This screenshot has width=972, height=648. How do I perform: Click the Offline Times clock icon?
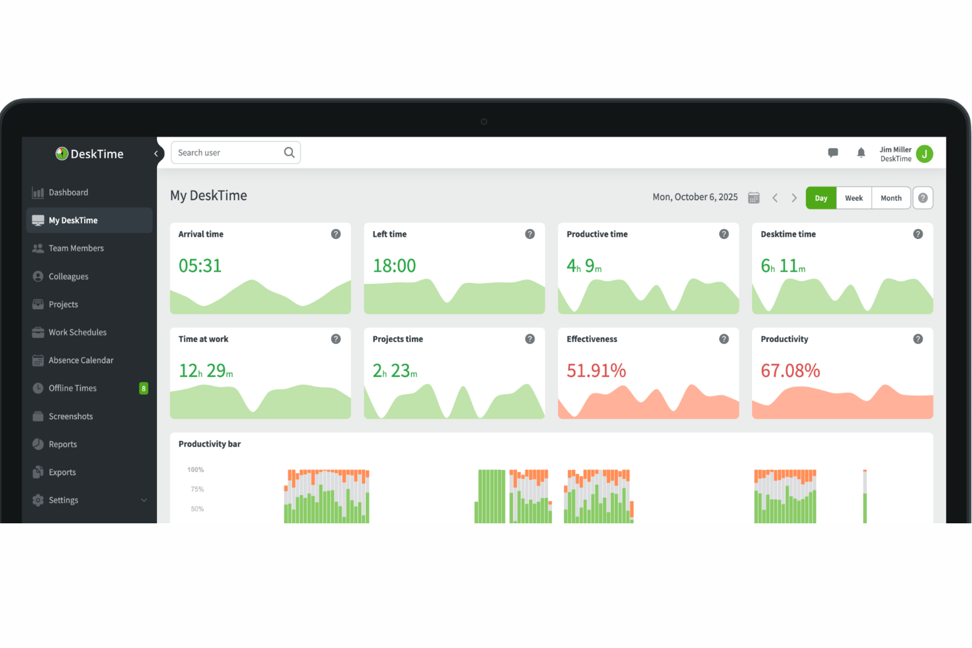(x=38, y=388)
